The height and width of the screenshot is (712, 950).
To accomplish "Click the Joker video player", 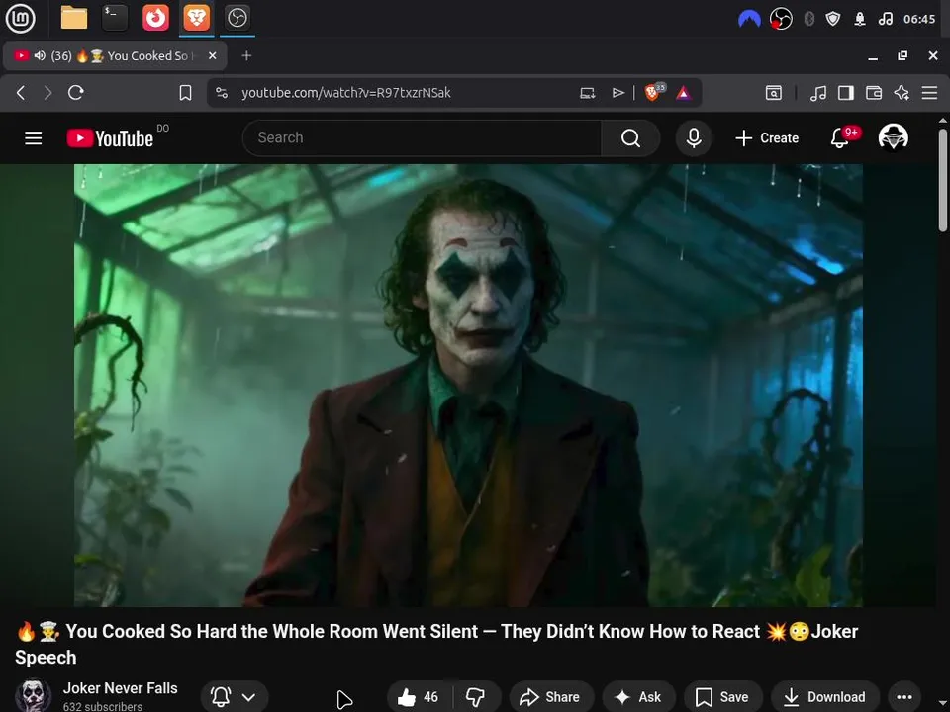I will coord(468,385).
